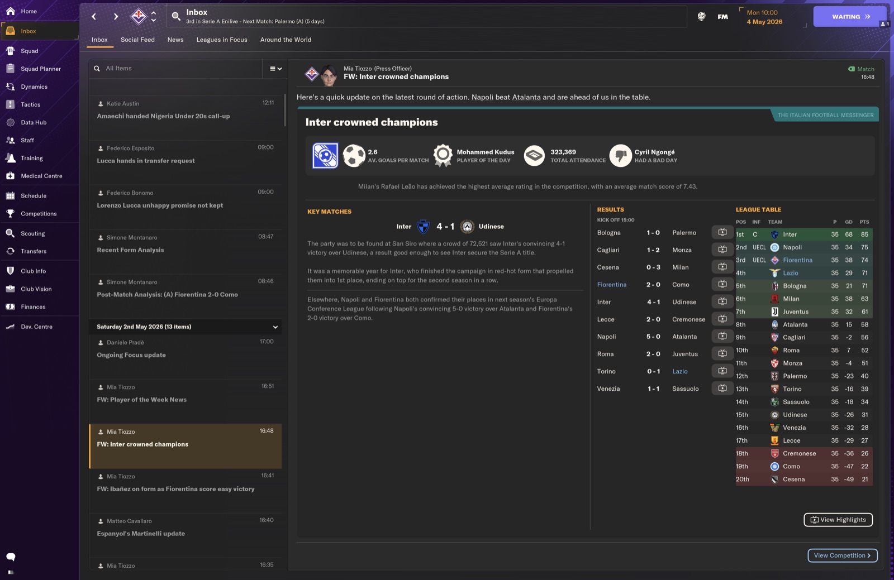Screen dimensions: 894x580
Task: Open Dynamics from sidebar icon
Action: point(10,87)
